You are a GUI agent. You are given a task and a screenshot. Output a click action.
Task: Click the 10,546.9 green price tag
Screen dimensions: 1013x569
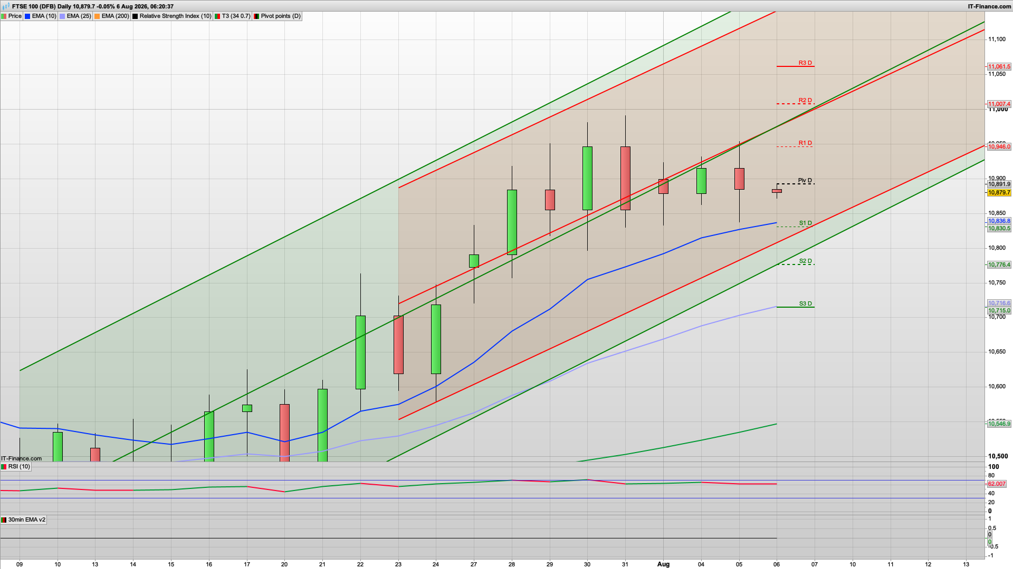click(x=999, y=424)
